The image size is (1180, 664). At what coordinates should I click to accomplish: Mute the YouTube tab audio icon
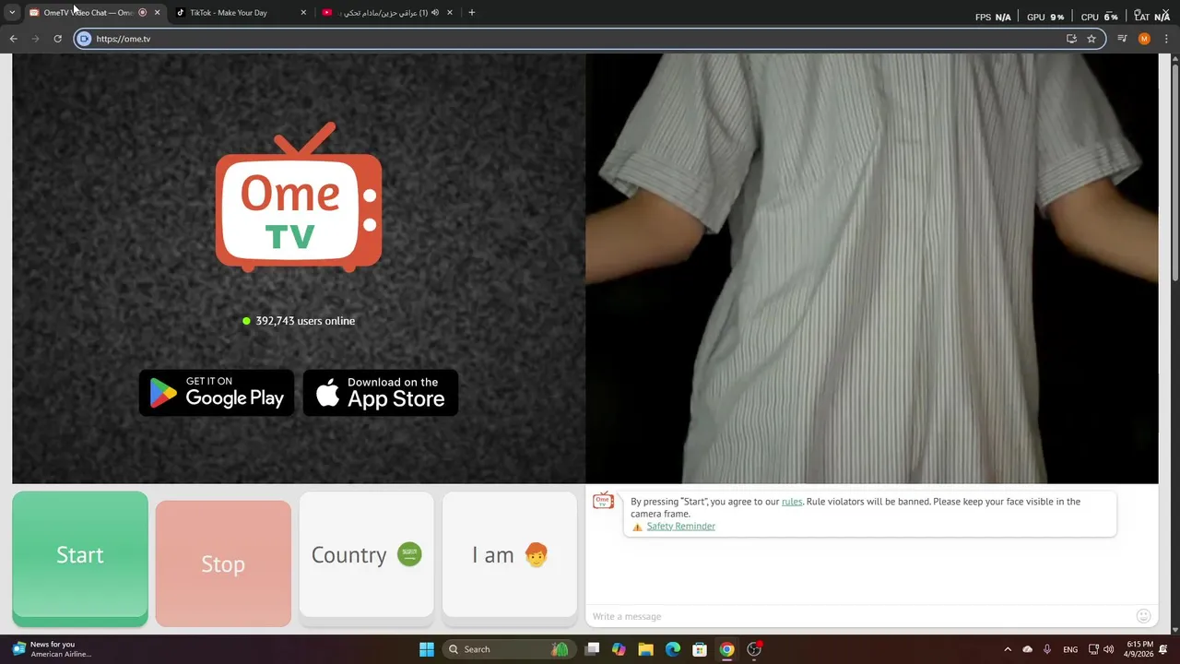point(434,13)
